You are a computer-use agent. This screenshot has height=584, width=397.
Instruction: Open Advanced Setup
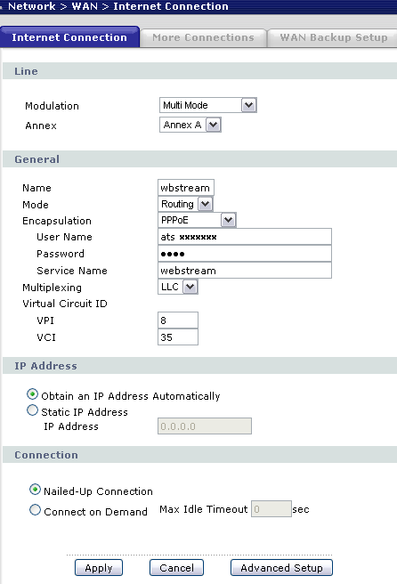pos(281,568)
